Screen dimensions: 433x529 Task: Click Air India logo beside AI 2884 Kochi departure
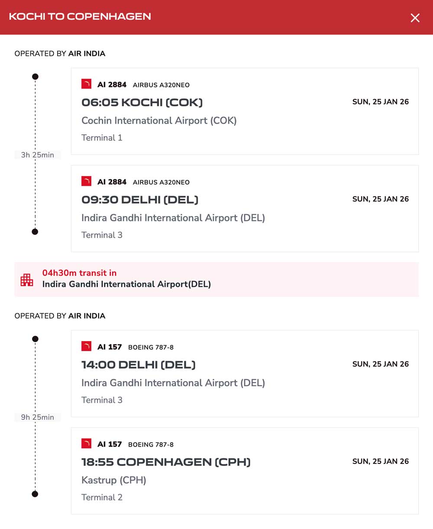[x=86, y=84]
